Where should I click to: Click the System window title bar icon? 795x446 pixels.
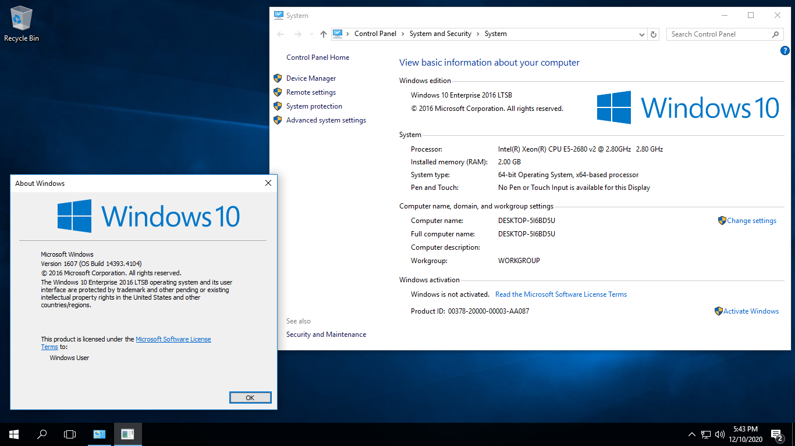point(279,15)
